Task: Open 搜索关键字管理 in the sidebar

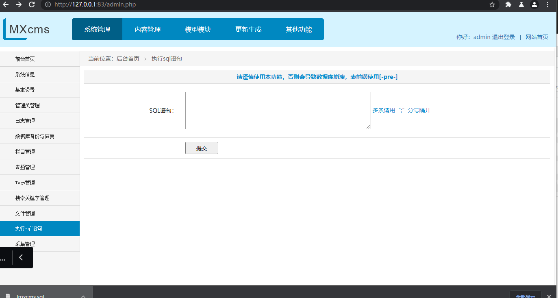Action: point(40,198)
